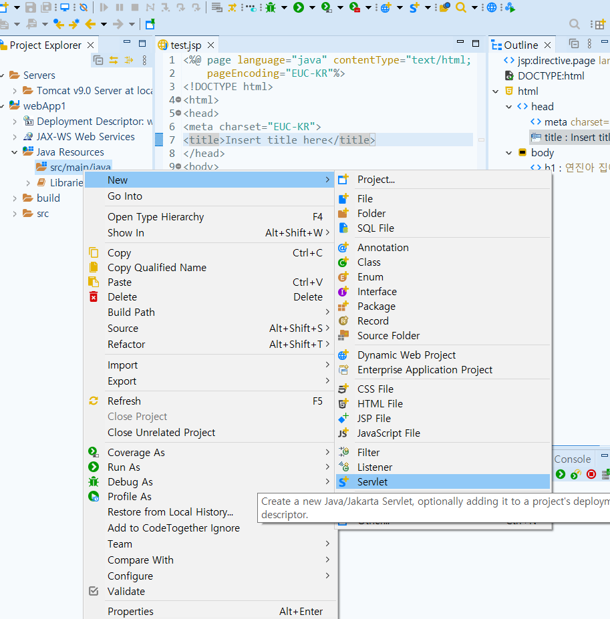The image size is (610, 619).
Task: Click the Terminate stop-square toolbar icon
Action: click(x=135, y=7)
